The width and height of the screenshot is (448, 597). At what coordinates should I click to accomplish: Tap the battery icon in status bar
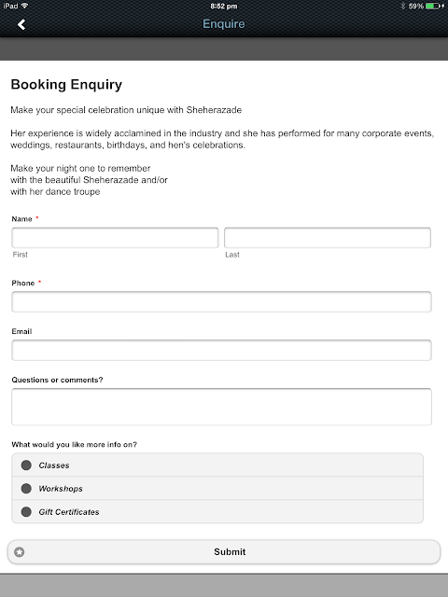pyautogui.click(x=435, y=6)
